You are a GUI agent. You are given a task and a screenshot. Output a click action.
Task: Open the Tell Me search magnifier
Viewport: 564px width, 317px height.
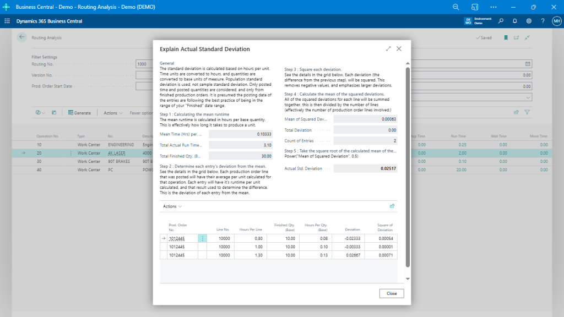(x=501, y=21)
